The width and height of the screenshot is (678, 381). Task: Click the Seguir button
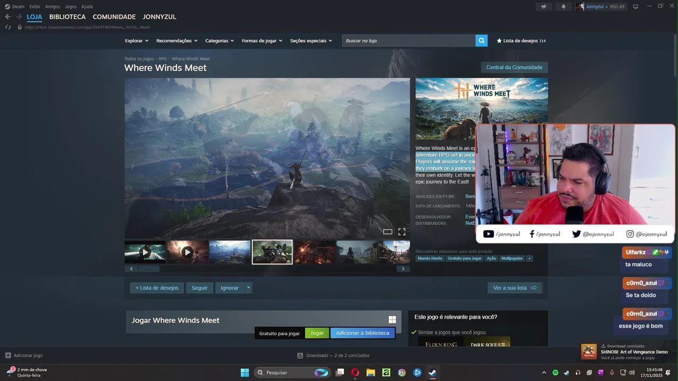[200, 288]
